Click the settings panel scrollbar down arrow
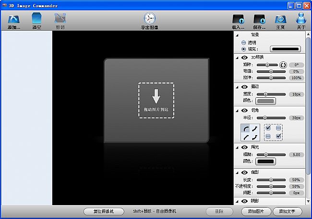The height and width of the screenshot is (219, 312). pyautogui.click(x=308, y=201)
